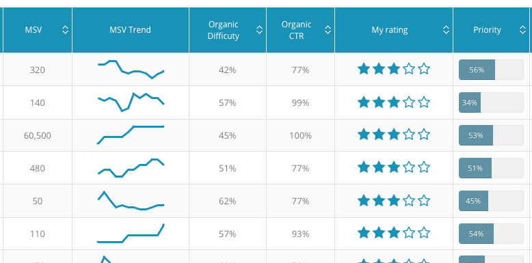532x263 pixels.
Task: Sort by Organic Difficulty column arrows
Action: 260,30
